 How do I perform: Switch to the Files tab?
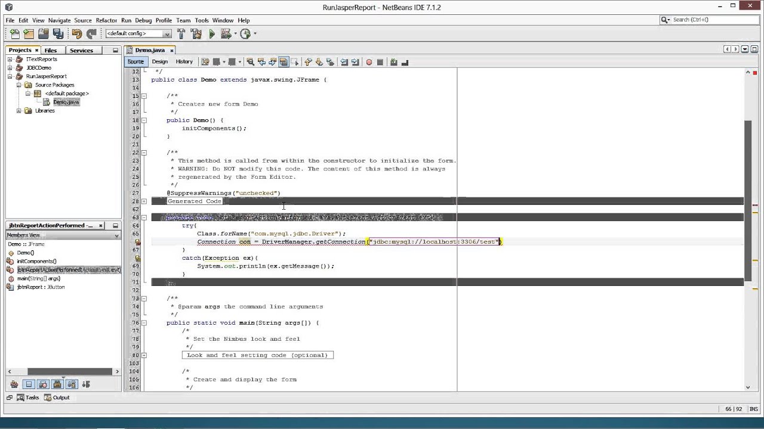[51, 51]
